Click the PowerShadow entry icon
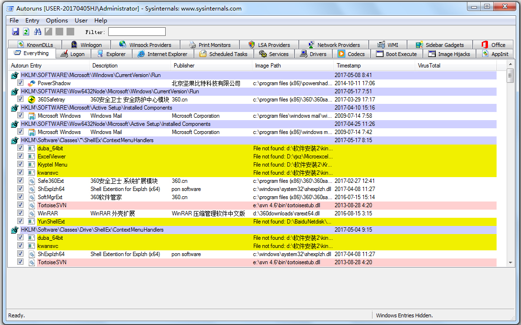The height and width of the screenshot is (325, 521). point(32,83)
